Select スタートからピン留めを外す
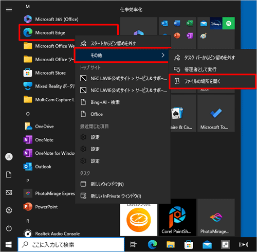Viewport: 257px width, 252px height. coord(123,43)
